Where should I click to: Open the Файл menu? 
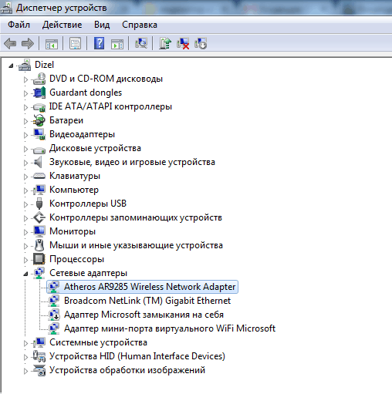click(x=19, y=25)
